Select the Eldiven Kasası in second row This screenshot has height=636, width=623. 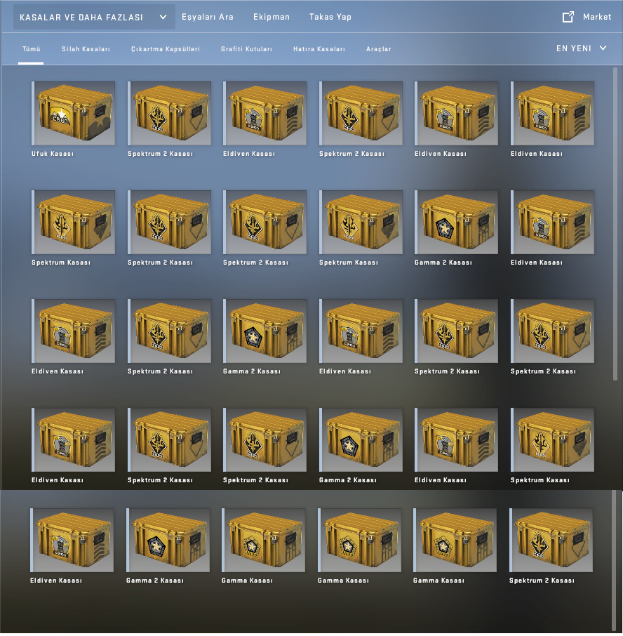(x=552, y=222)
